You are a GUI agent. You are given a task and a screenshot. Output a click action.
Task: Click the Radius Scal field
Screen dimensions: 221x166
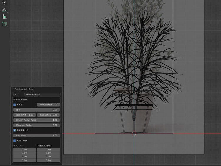48,115
